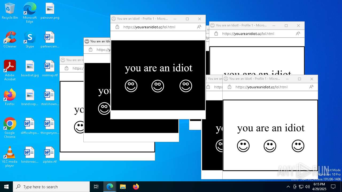Screen dimensions: 342x192
Task: Open the volume control tray icon
Action: click(x=308, y=187)
